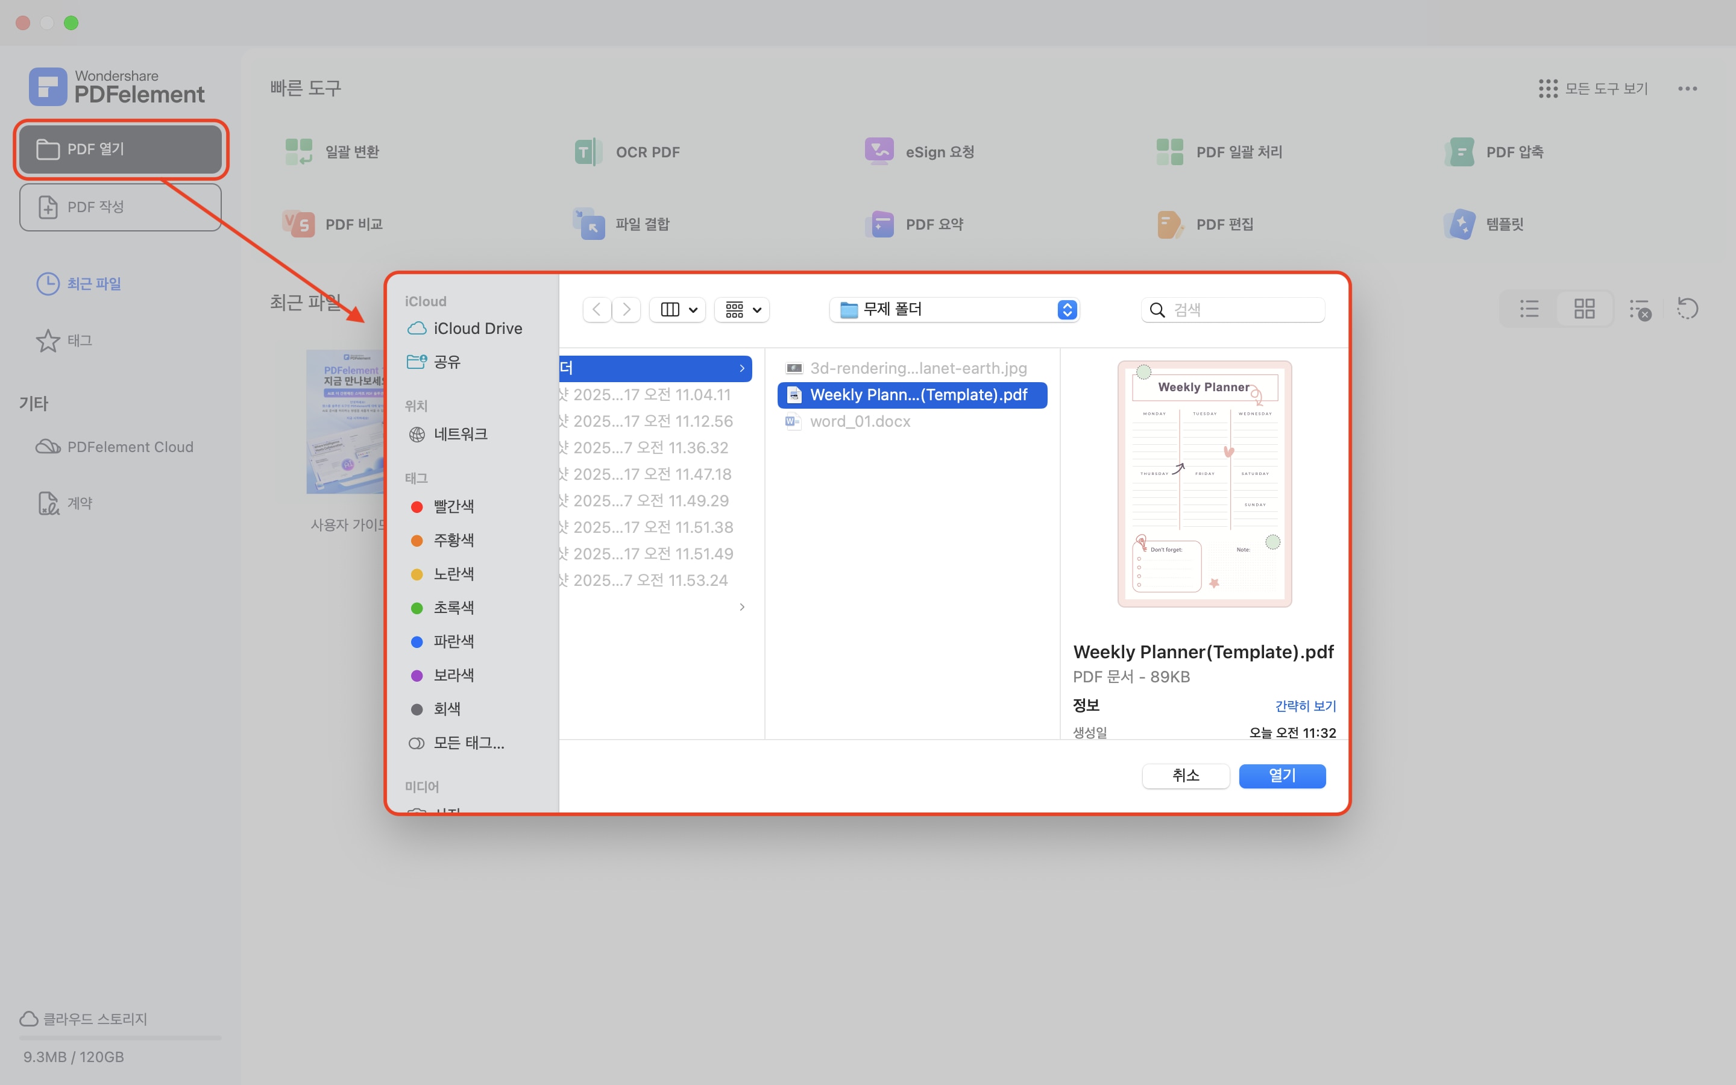
Task: Click the 검색 search field
Action: [x=1245, y=309]
